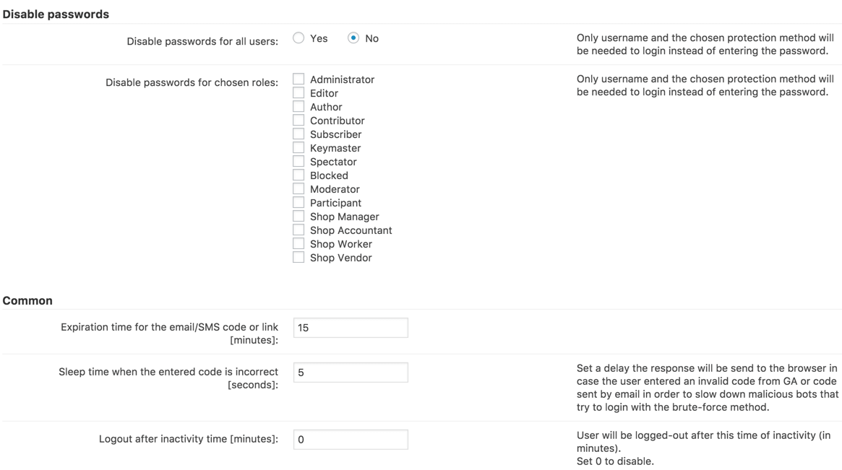Enable the Moderator role checkbox
Image resolution: width=842 pixels, height=470 pixels.
click(298, 188)
